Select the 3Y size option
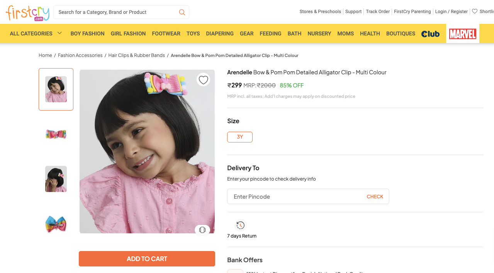The width and height of the screenshot is (494, 273). [240, 137]
